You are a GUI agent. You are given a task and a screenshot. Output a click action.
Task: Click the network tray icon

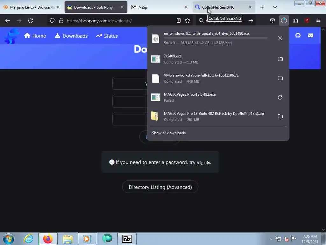278,239
